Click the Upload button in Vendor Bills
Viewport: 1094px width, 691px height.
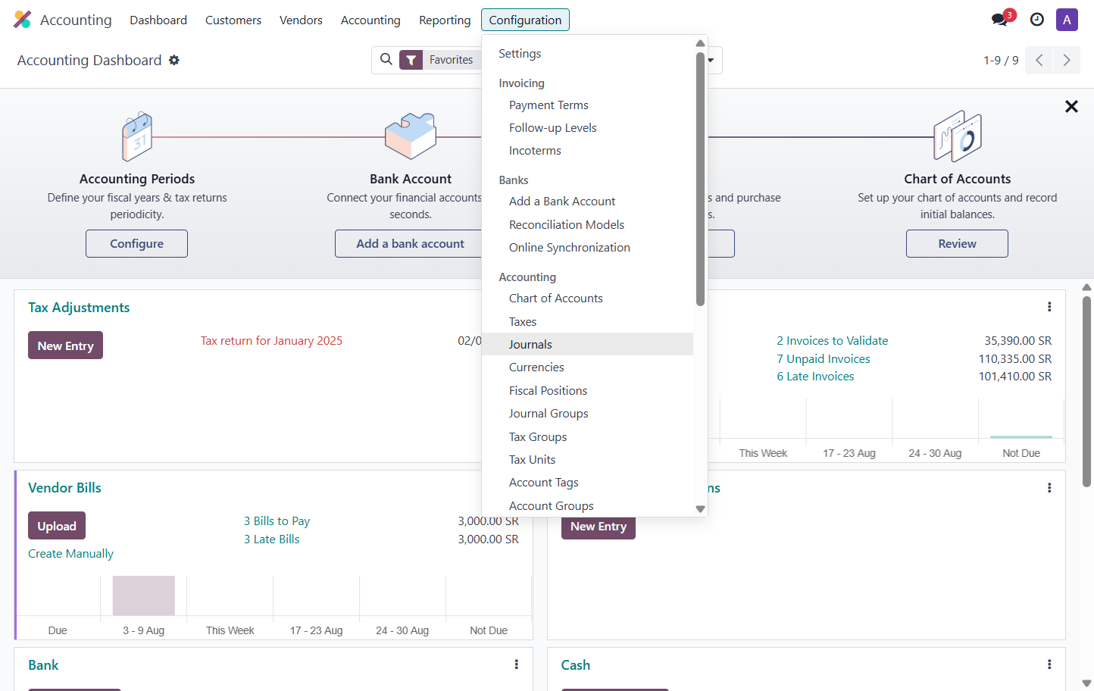tap(57, 526)
